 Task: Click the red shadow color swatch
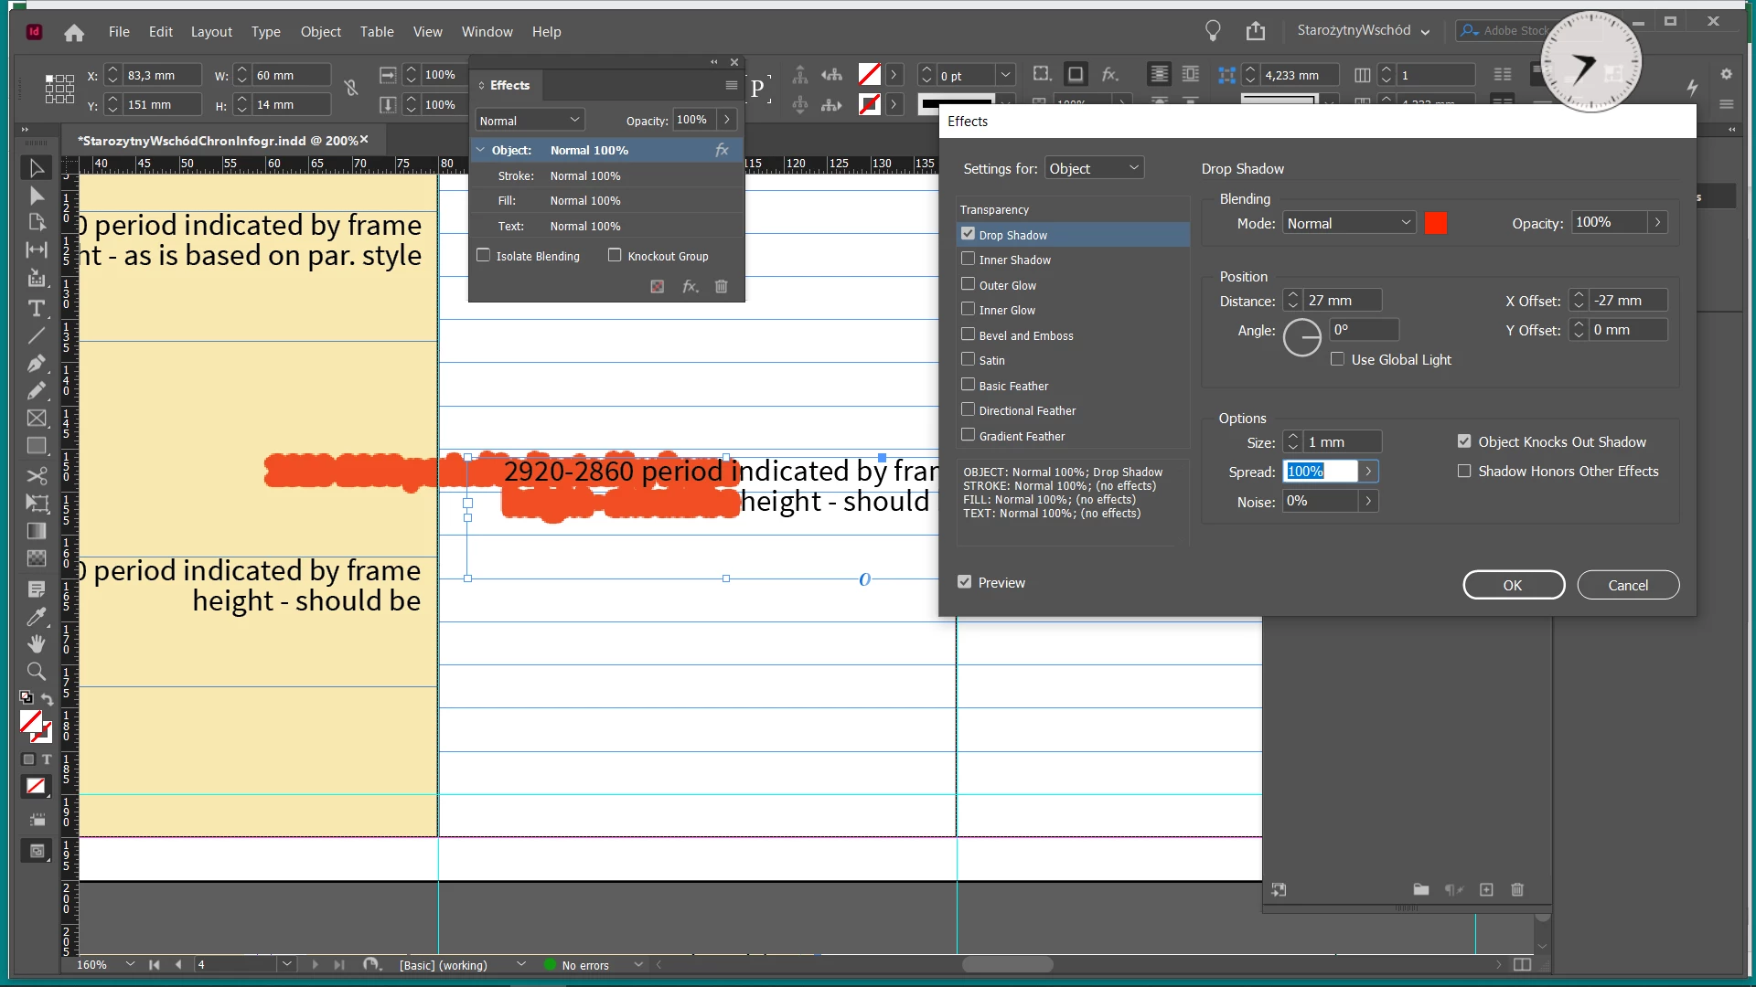click(1435, 223)
